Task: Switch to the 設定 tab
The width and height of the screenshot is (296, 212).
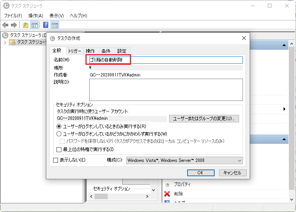Action: click(122, 51)
